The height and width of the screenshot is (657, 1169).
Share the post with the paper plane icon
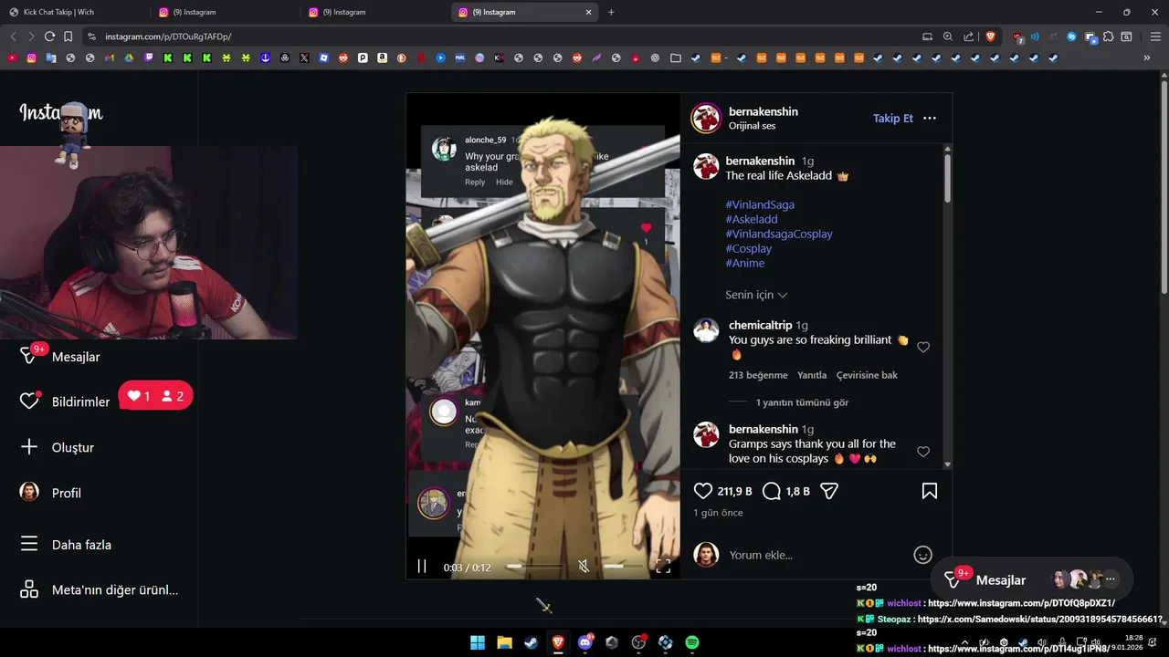829,491
